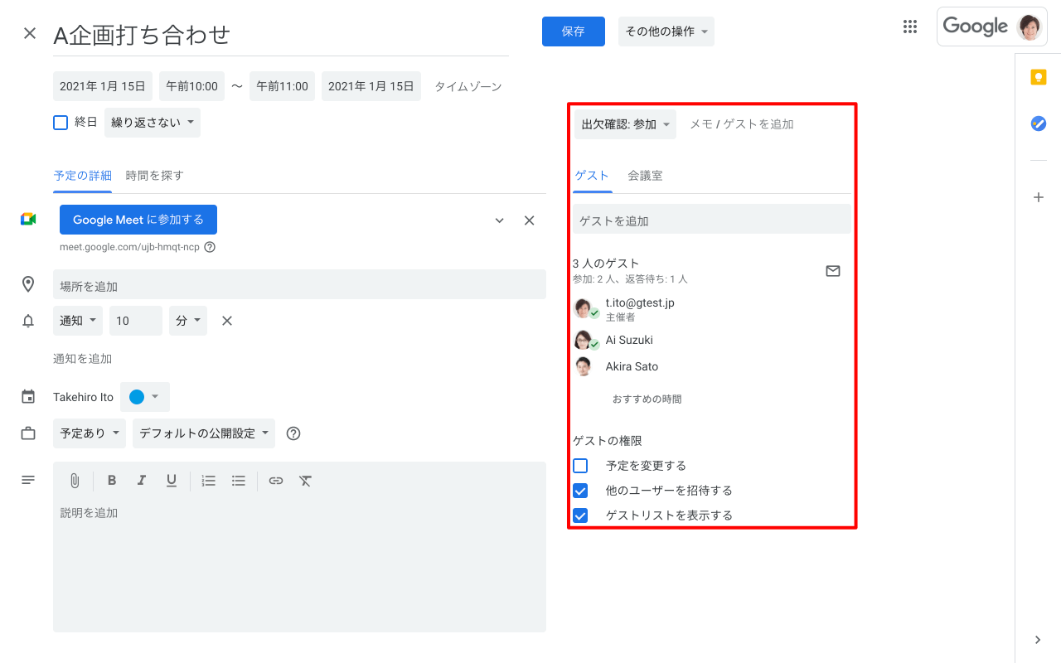Click guest t.ito@gtest.jp
The width and height of the screenshot is (1061, 663).
[640, 302]
